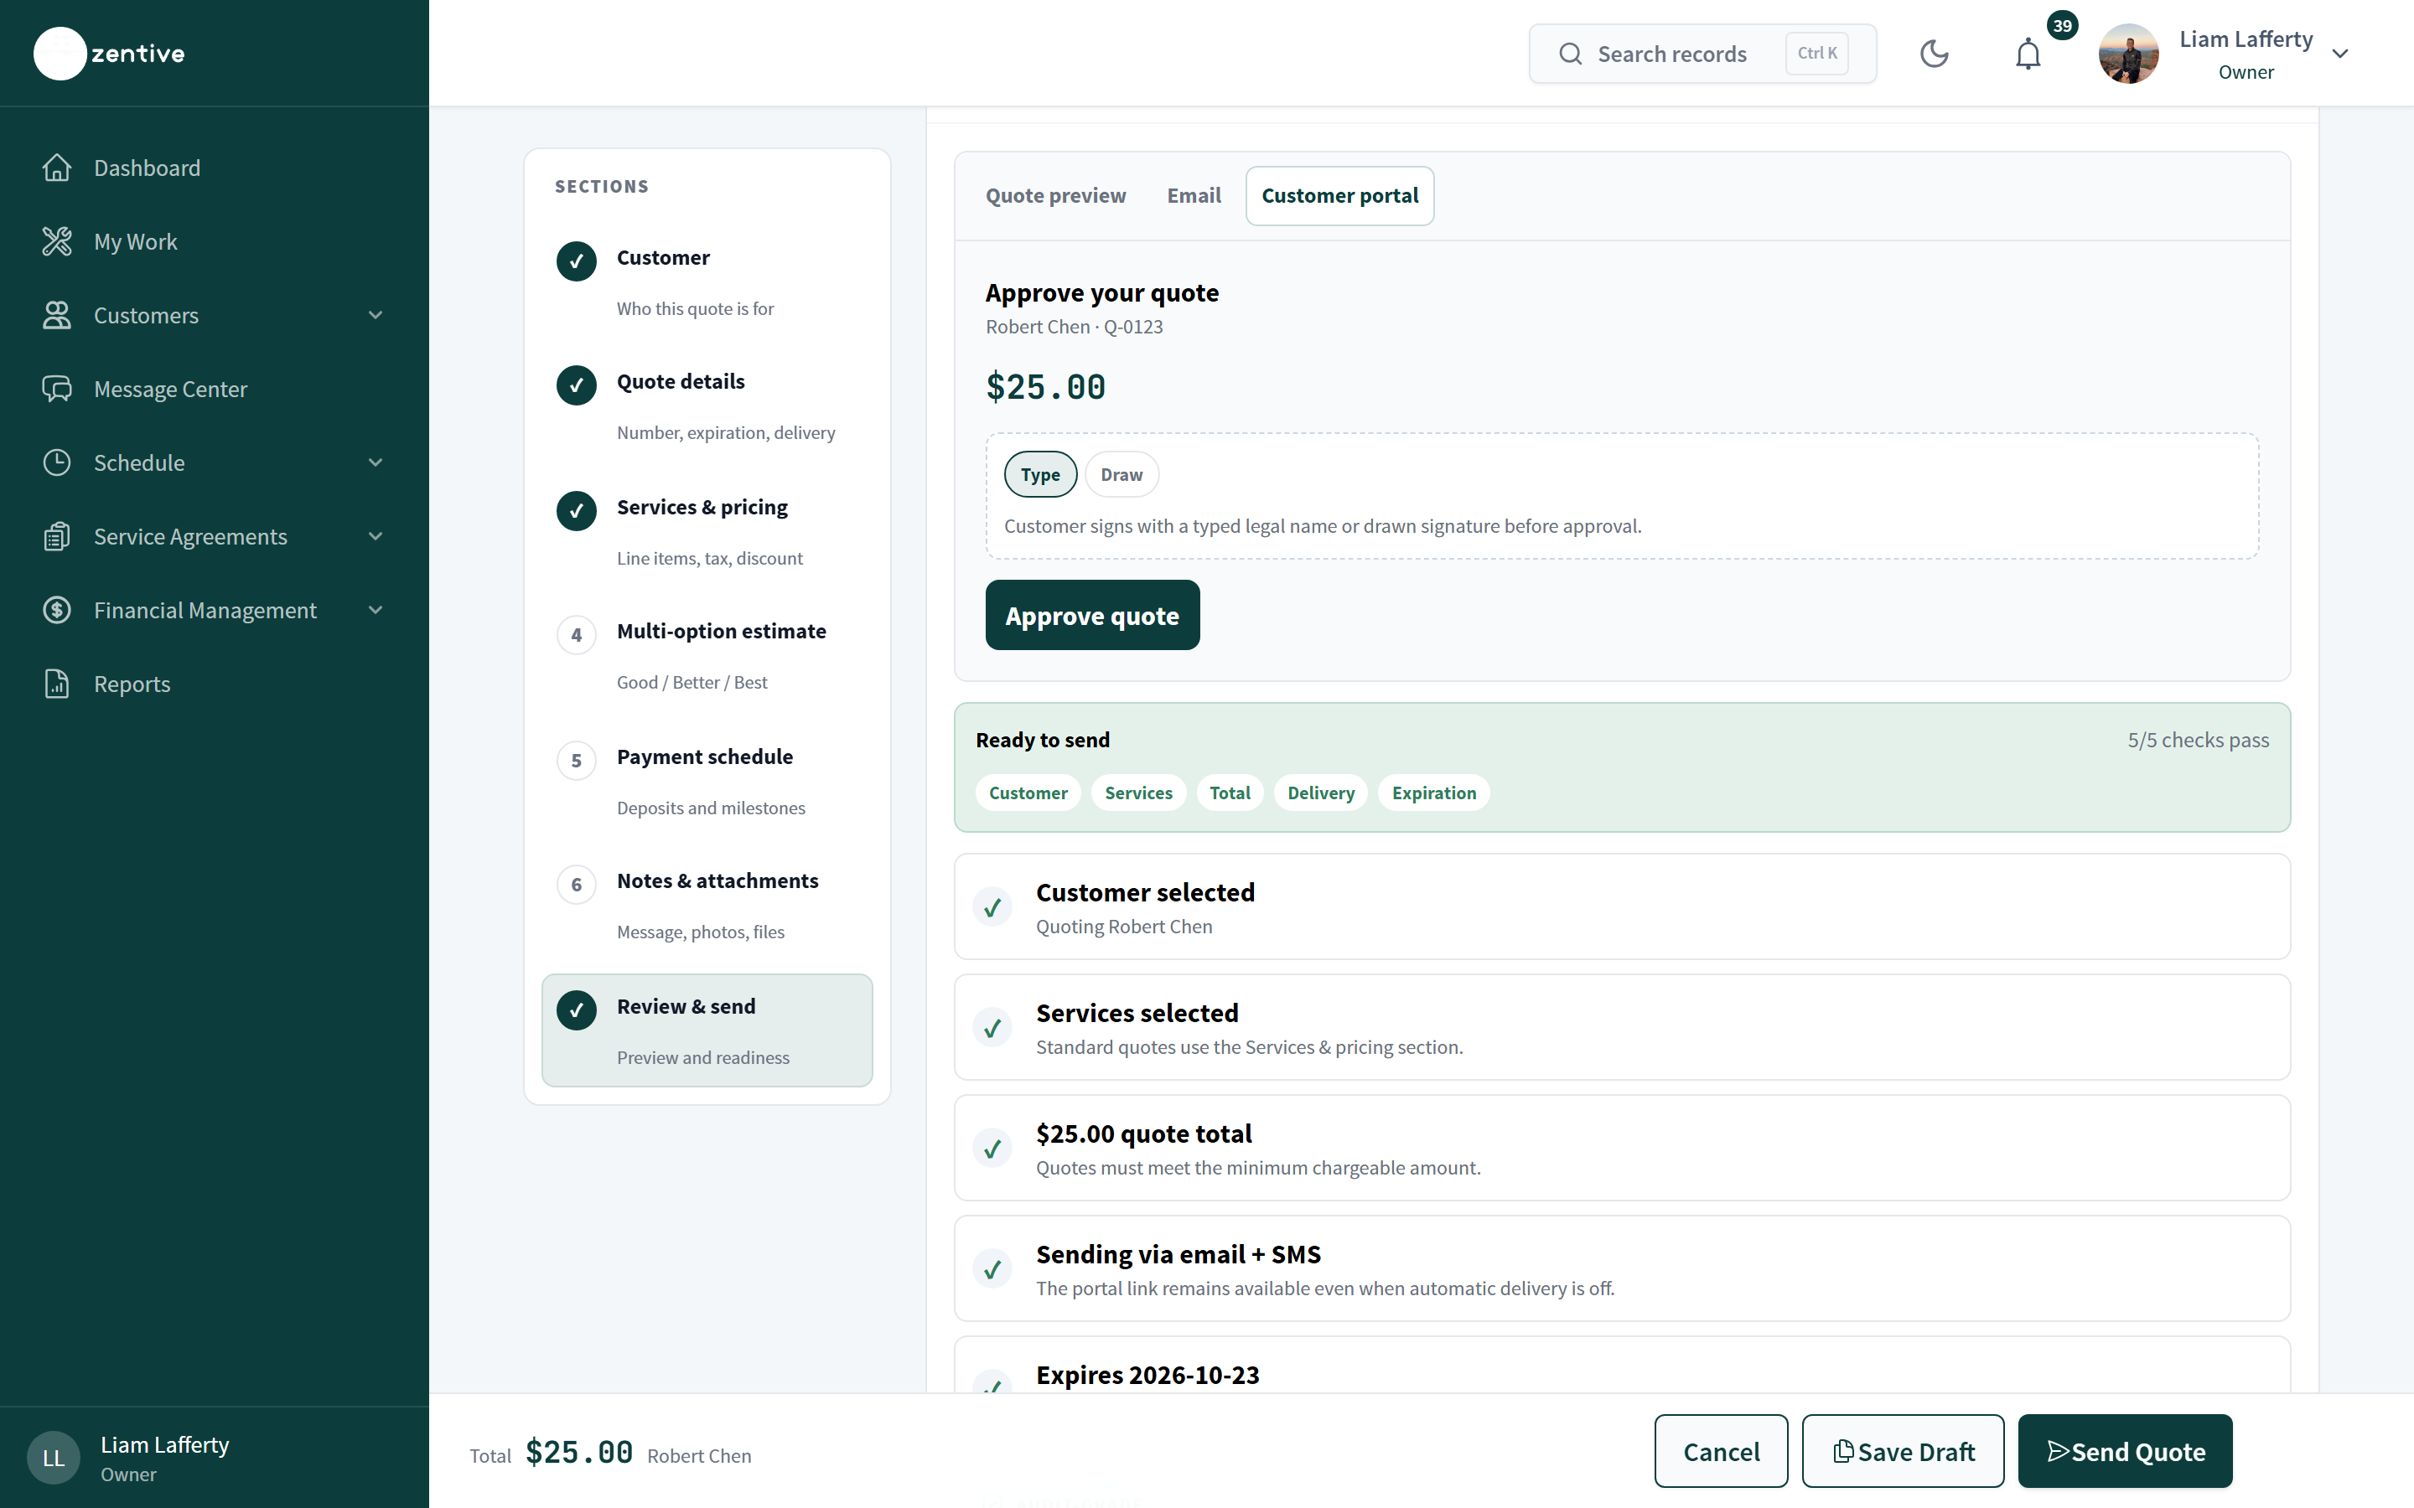The height and width of the screenshot is (1508, 2414).
Task: Click the Send Quote button
Action: [2125, 1451]
